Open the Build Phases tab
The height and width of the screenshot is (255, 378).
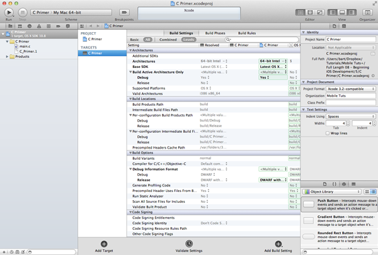coord(215,33)
